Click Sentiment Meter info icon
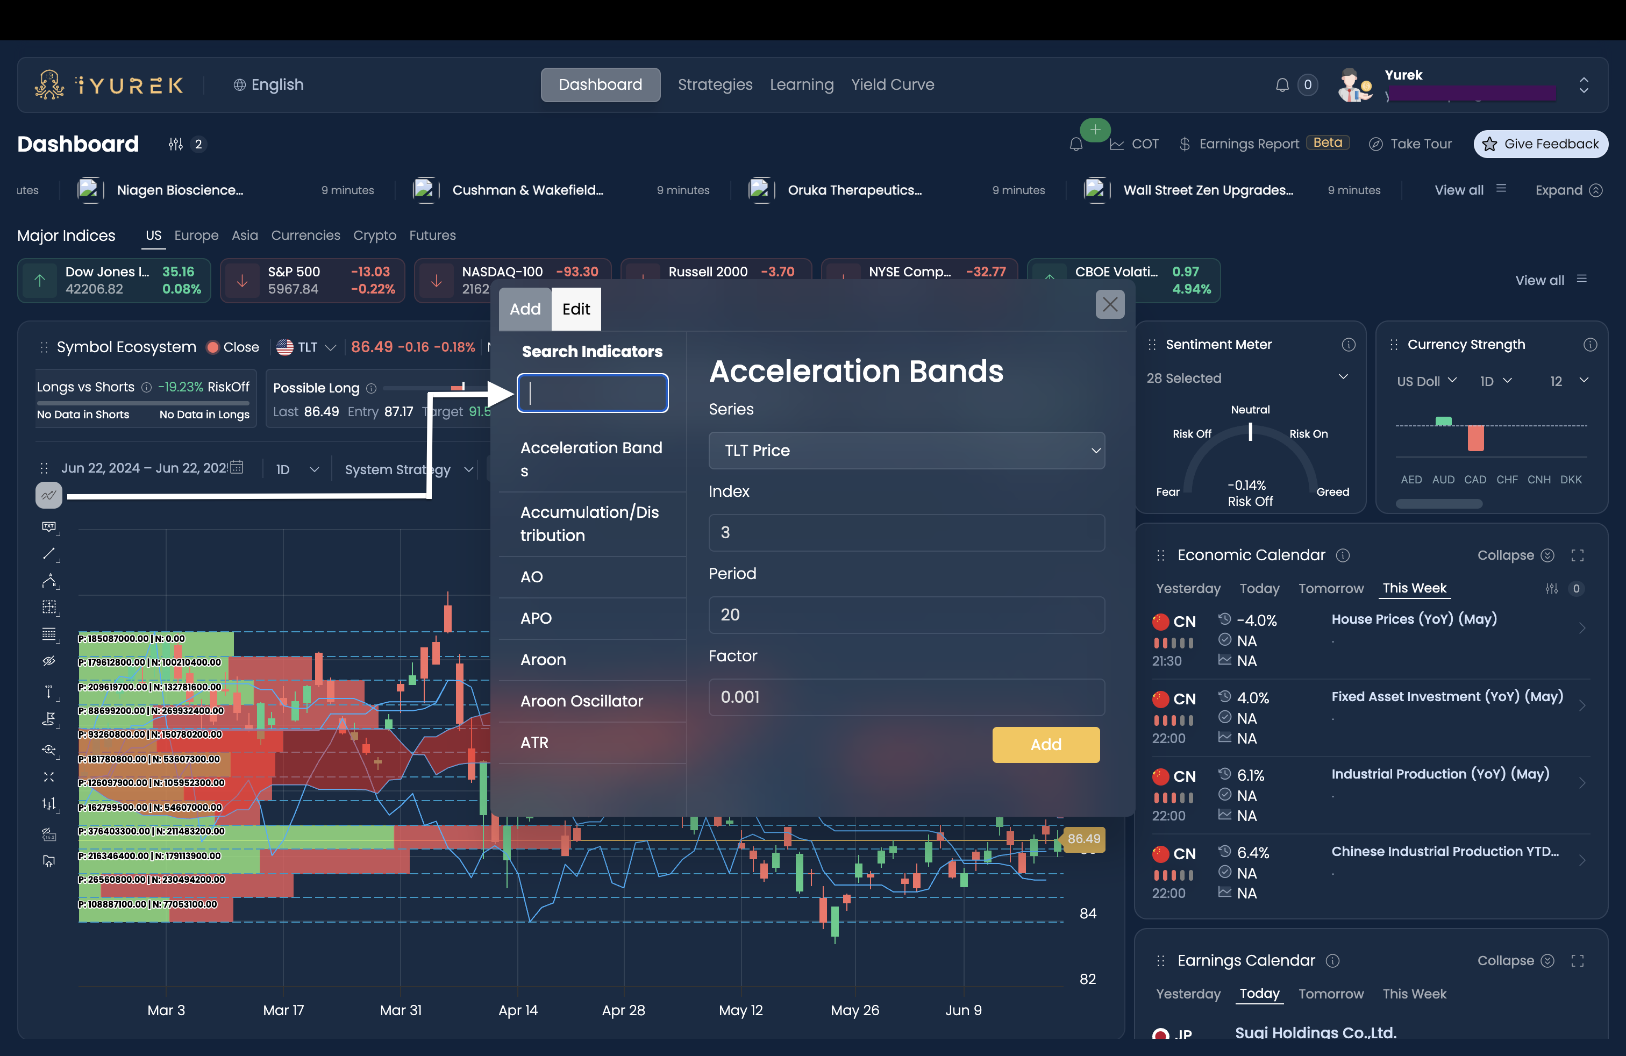 click(x=1348, y=345)
